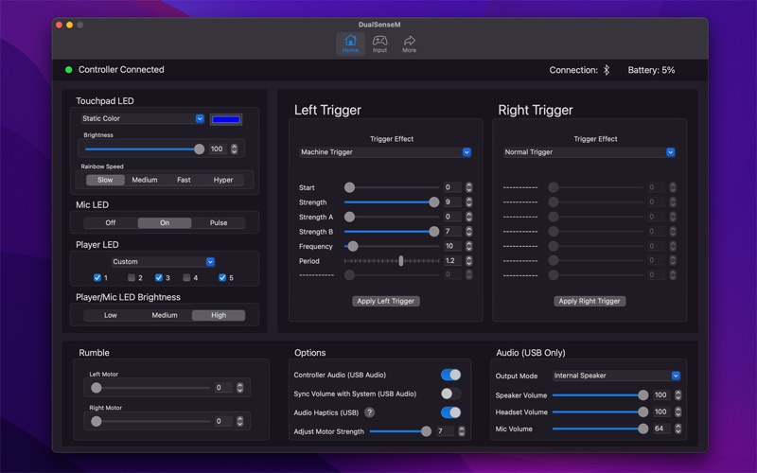The image size is (757, 473).
Task: Set Player/Mic LED Brightness to High
Action: [x=219, y=315]
